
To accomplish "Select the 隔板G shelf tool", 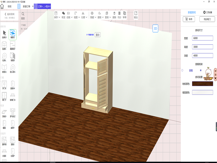I will point(13,34).
